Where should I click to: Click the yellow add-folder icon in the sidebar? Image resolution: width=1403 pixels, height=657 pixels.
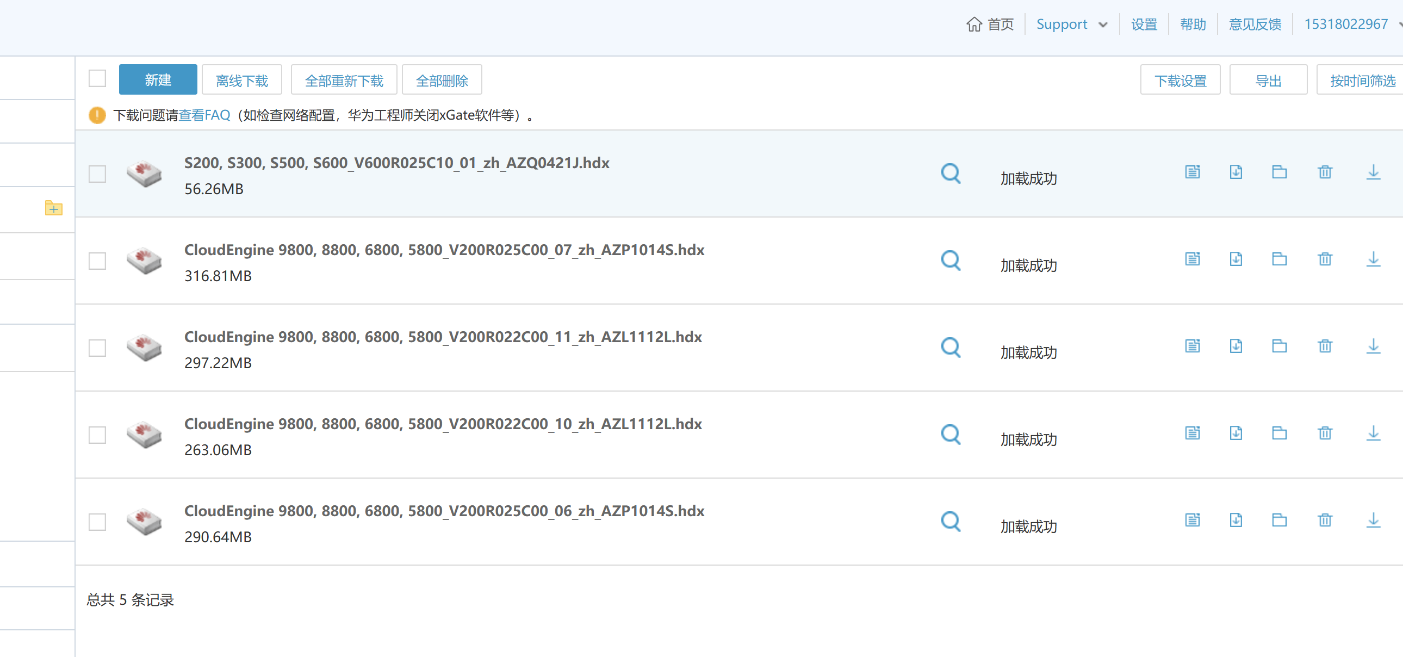click(x=53, y=208)
